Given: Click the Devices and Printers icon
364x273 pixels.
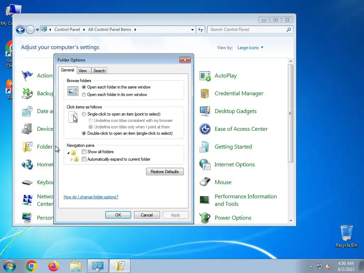Looking at the screenshot, I should (27, 129).
